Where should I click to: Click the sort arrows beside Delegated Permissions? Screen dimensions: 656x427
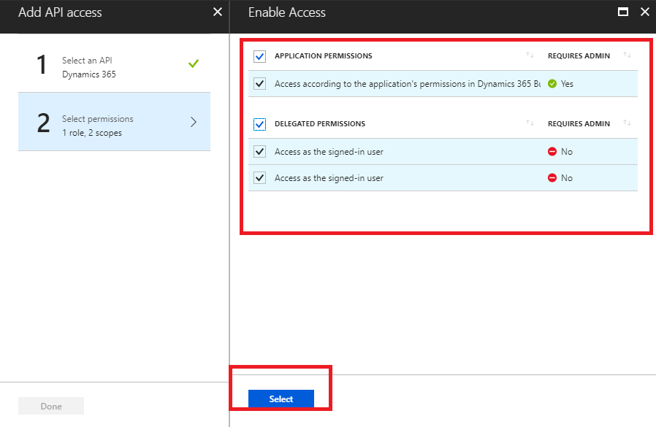point(530,123)
